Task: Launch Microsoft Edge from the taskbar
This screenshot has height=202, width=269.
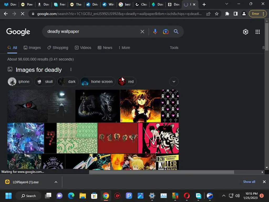Action: pyautogui.click(x=71, y=196)
